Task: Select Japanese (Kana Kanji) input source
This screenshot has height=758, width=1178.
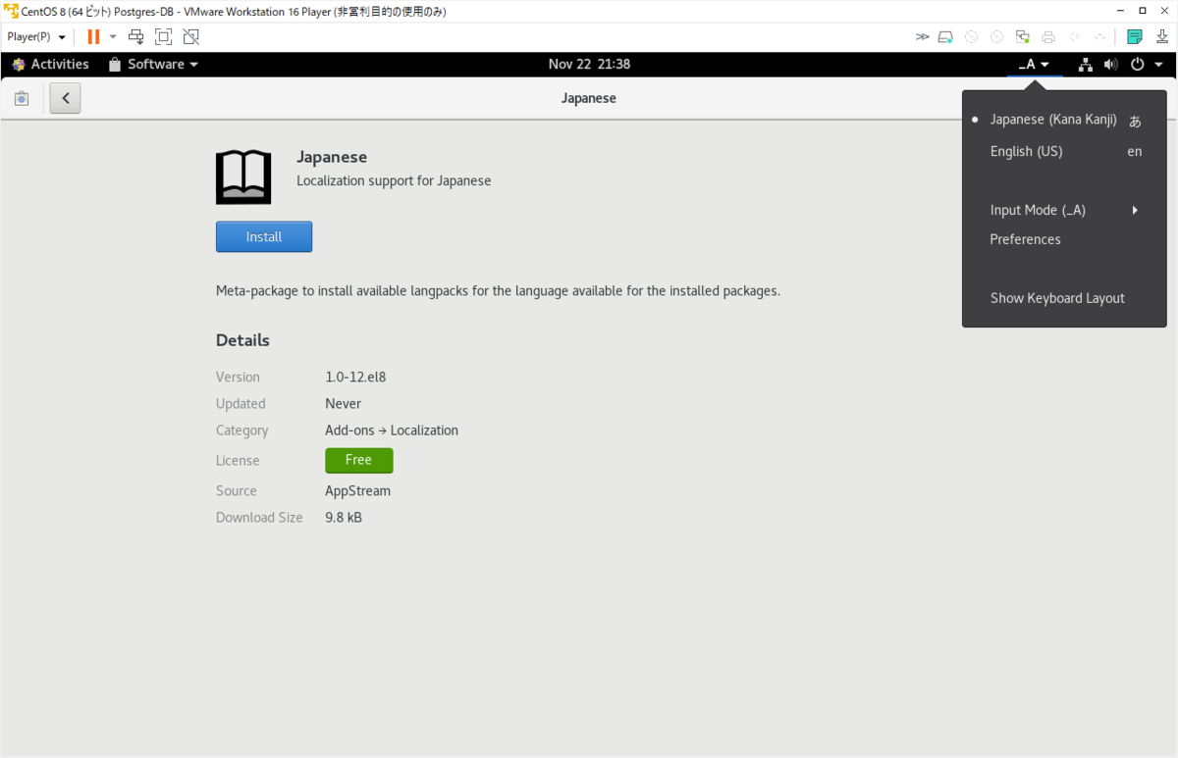Action: coord(1064,120)
